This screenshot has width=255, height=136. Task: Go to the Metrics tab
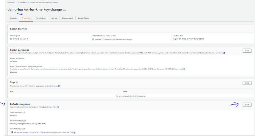coord(54,18)
